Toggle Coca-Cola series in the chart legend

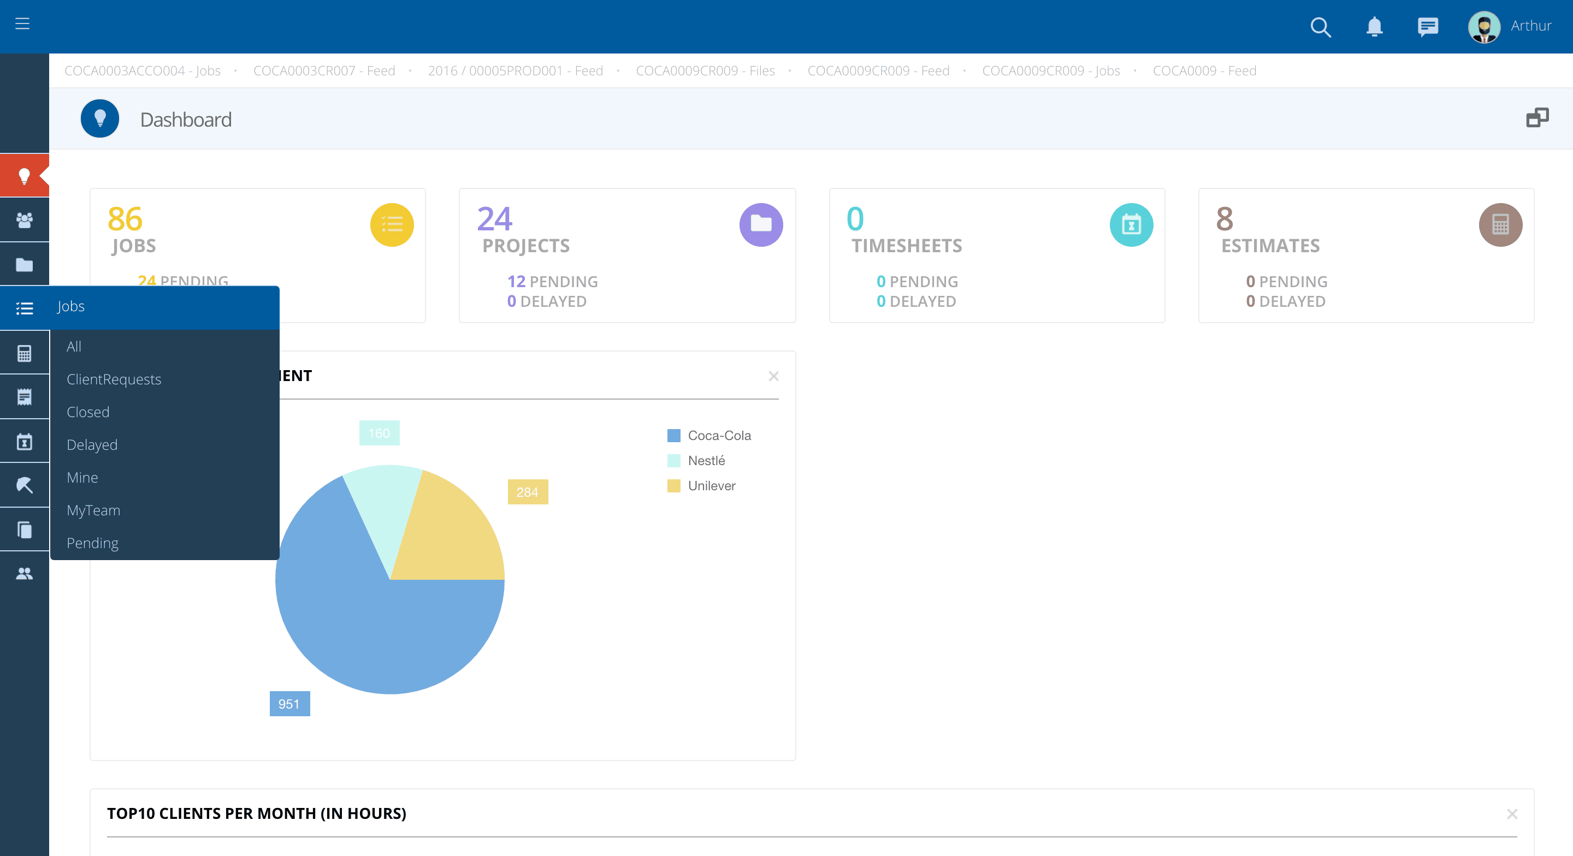click(x=719, y=435)
